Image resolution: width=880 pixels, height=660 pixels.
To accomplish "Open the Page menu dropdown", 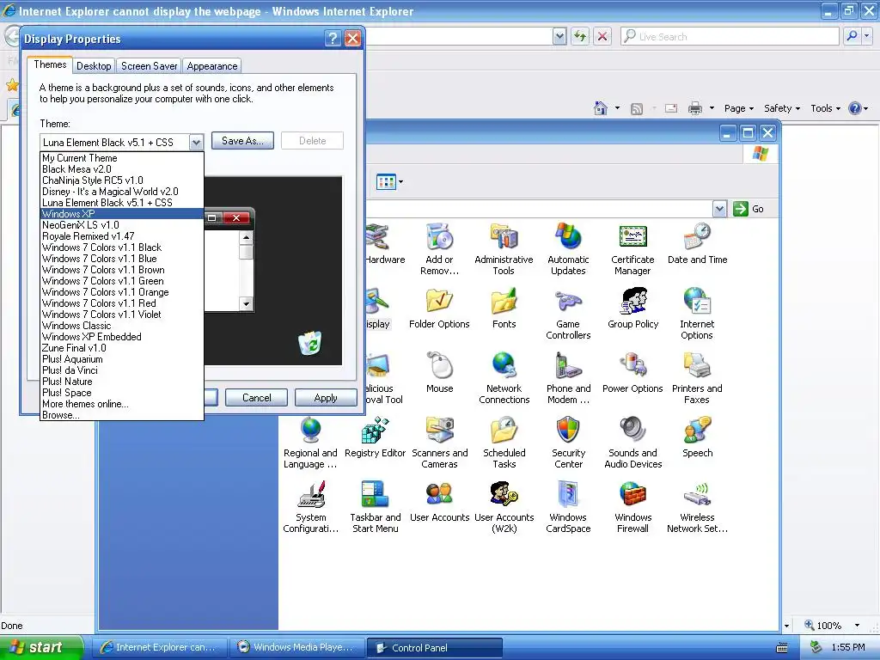I will (x=739, y=108).
